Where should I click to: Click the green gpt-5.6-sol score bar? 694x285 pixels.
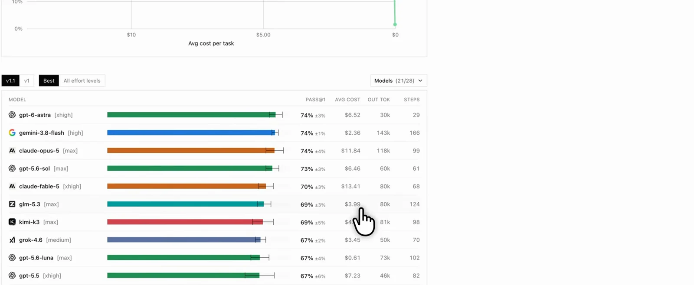190,168
